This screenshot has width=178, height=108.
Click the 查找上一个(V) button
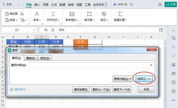(x=101, y=90)
